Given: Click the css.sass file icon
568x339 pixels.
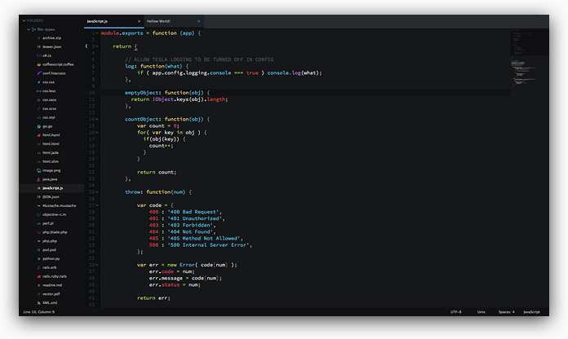Looking at the screenshot, I should [x=38, y=100].
